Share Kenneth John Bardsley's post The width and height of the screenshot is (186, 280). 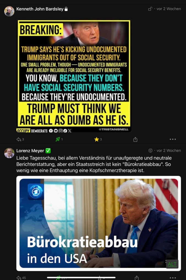(135, 139)
